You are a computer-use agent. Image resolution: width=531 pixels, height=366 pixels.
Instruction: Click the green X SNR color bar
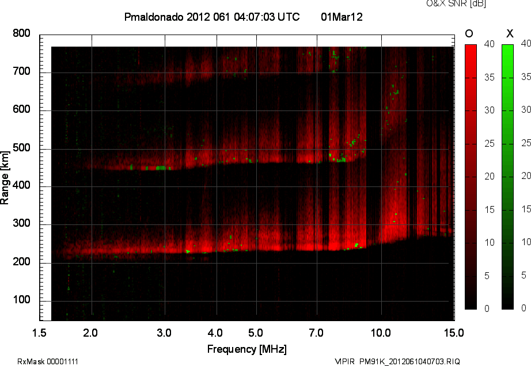click(507, 176)
